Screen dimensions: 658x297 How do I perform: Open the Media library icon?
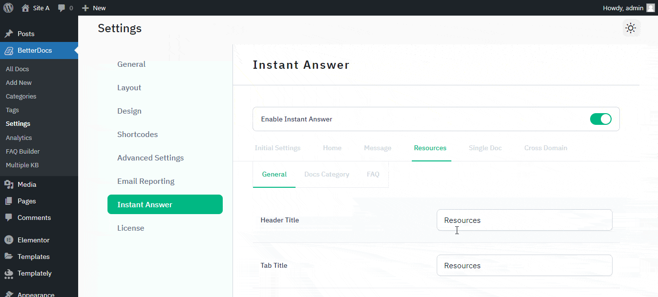8,184
